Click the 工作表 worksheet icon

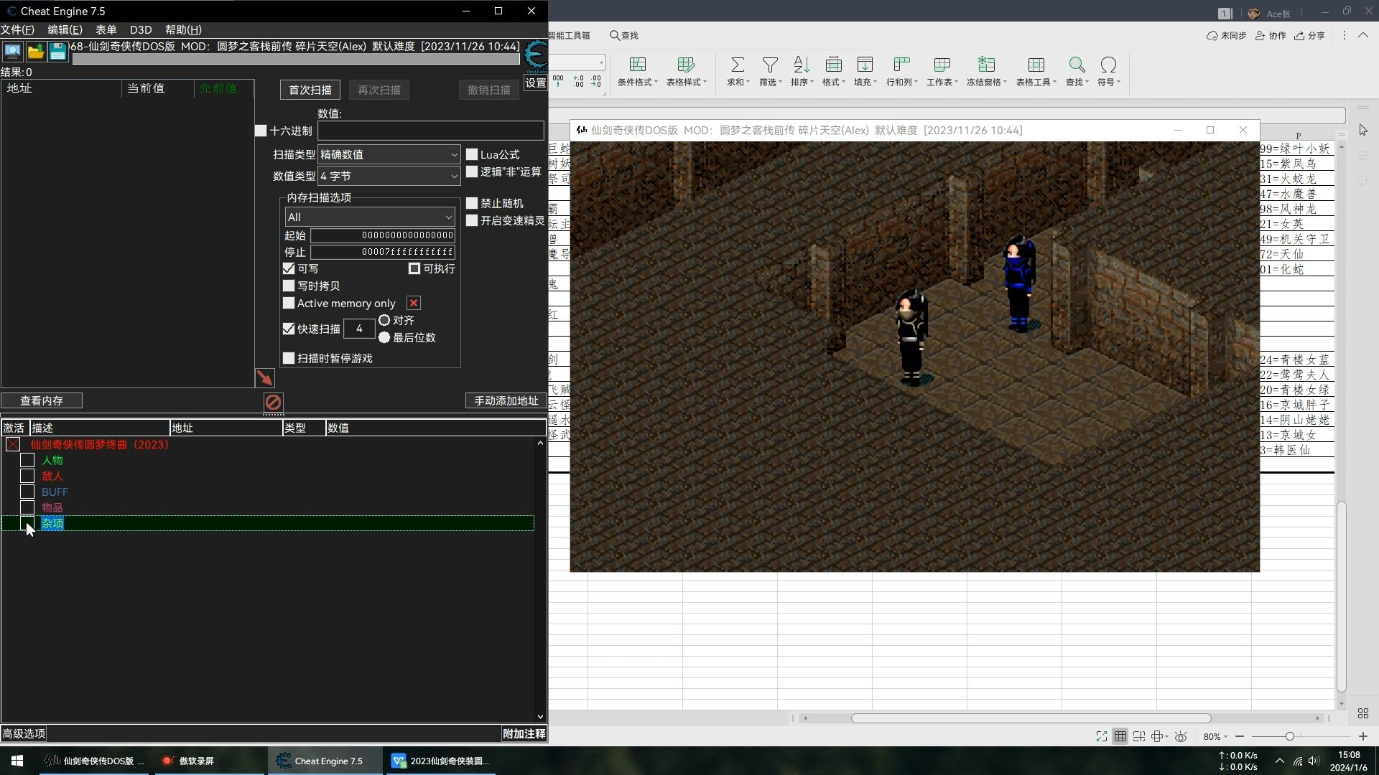(x=942, y=65)
